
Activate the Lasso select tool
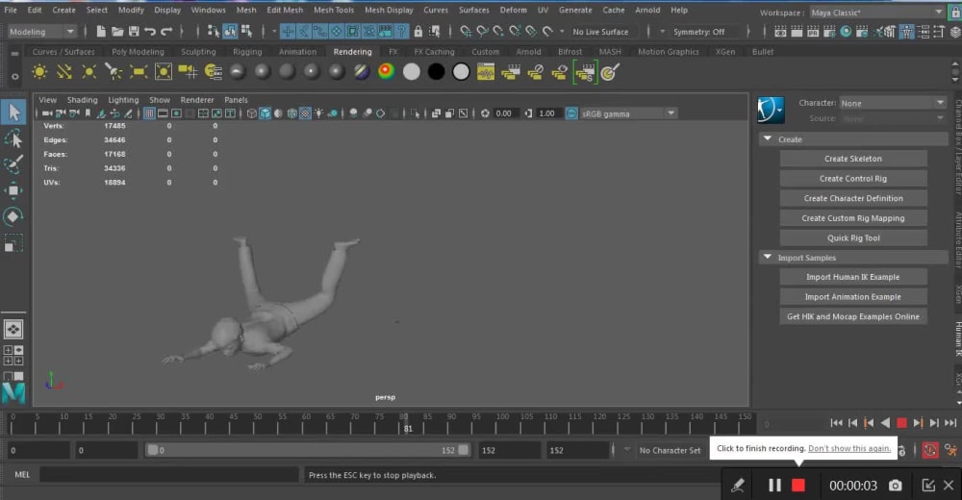coord(13,139)
